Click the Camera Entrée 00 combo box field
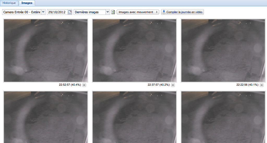Viewport: 267px width, 143px height. (22, 12)
